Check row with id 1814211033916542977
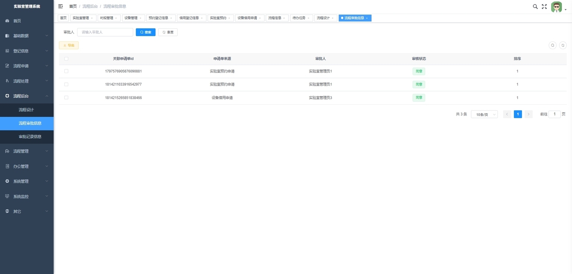572x274 pixels. (66, 84)
